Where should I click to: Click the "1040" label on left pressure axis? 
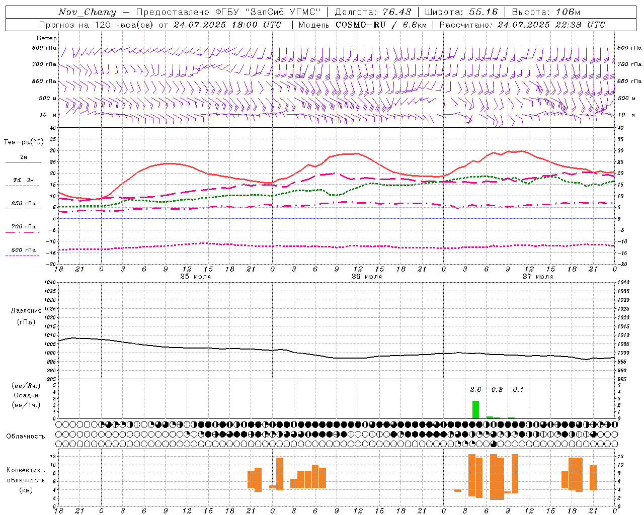[x=50, y=282]
